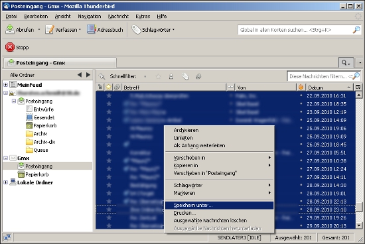Expand the MeinFeed account

(x=5, y=85)
